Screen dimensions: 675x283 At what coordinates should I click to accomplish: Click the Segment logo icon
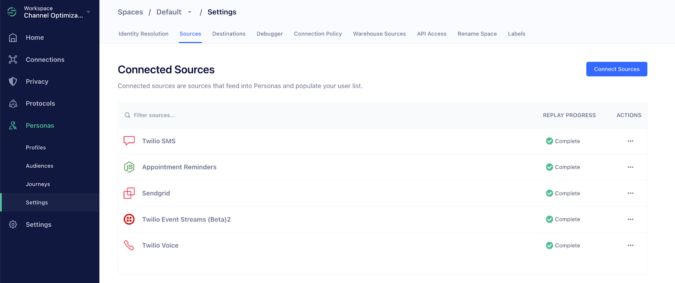[12, 12]
